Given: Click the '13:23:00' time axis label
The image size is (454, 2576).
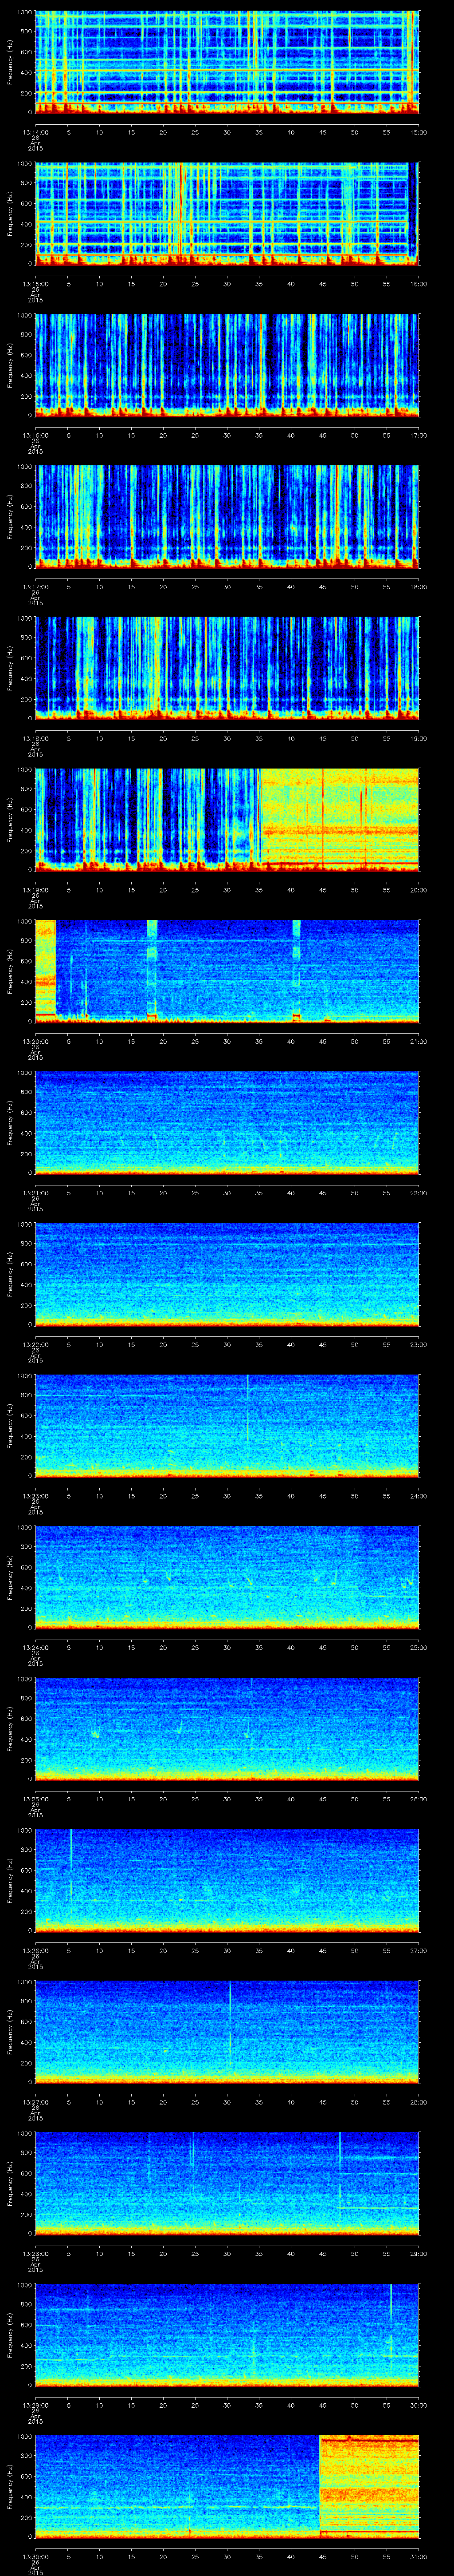Looking at the screenshot, I should point(35,1495).
